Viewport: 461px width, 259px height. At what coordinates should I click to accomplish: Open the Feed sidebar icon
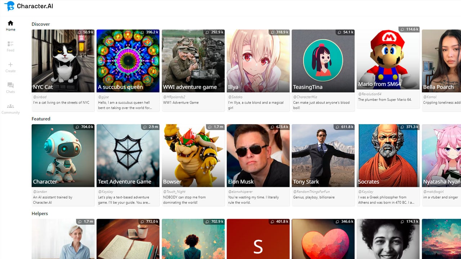[x=10, y=44]
